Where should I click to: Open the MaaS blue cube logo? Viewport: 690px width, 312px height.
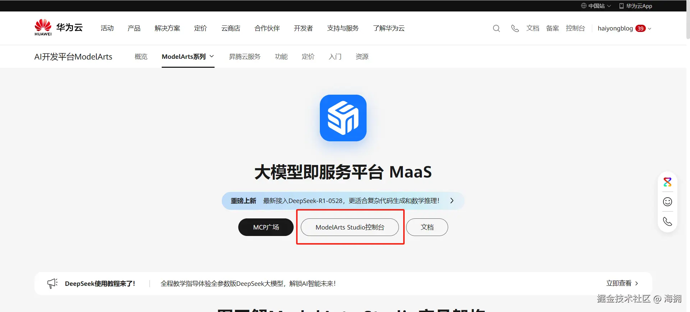point(343,118)
